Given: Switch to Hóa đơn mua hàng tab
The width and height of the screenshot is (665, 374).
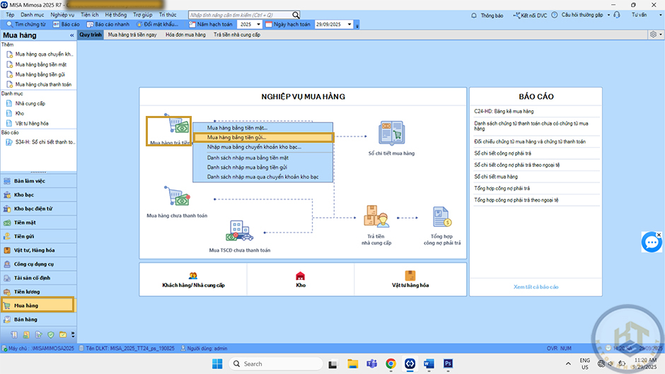Looking at the screenshot, I should [x=185, y=34].
